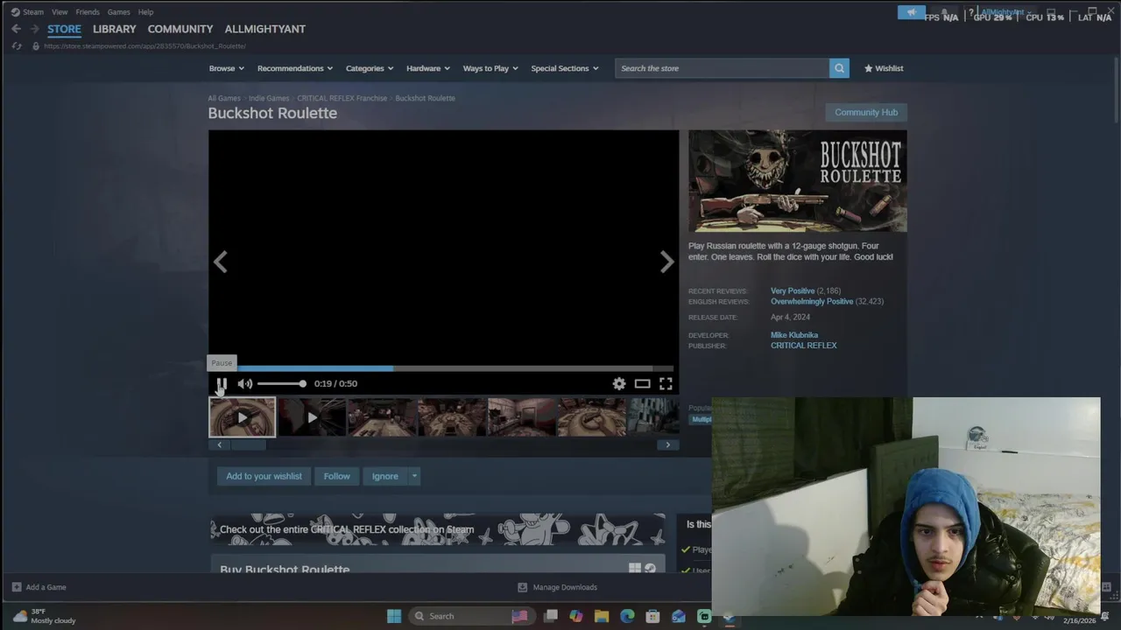This screenshot has width=1121, height=630.
Task: Switch to the STORE tab
Action: (64, 29)
